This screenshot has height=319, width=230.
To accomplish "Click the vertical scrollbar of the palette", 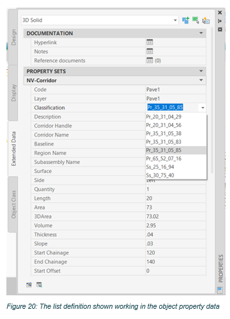I will [212, 100].
